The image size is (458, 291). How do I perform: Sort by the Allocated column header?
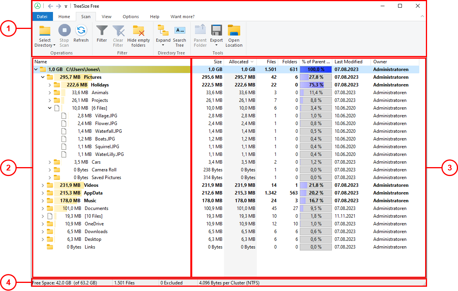(x=240, y=62)
